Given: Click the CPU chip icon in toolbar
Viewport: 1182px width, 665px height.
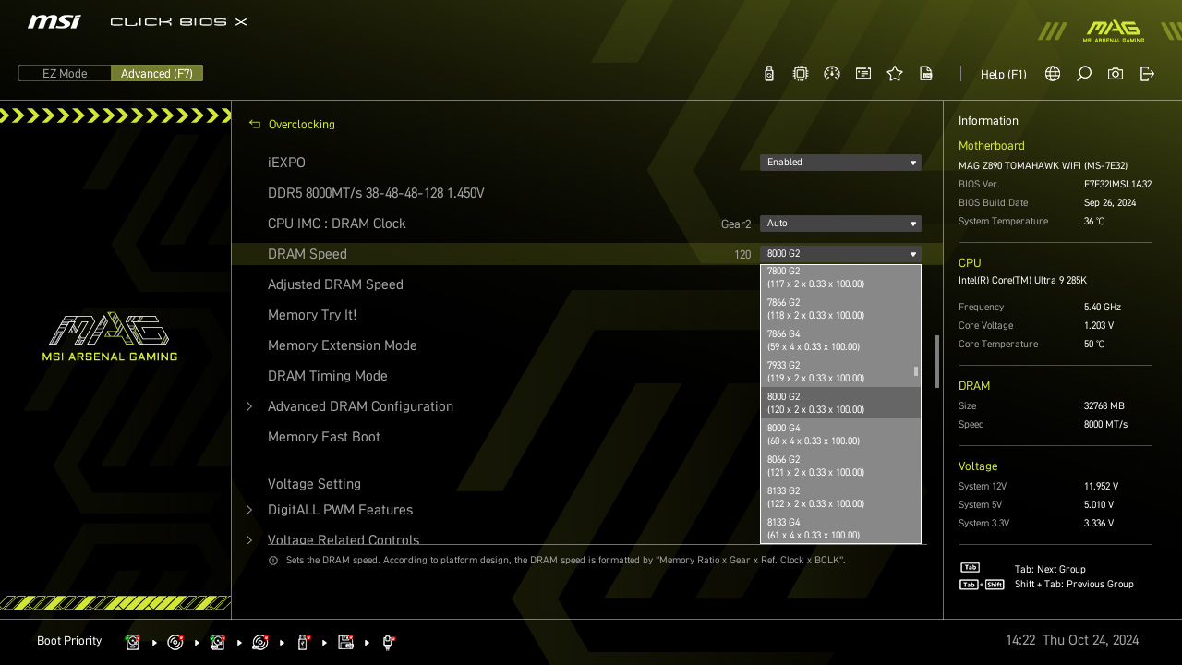Looking at the screenshot, I should coord(801,74).
